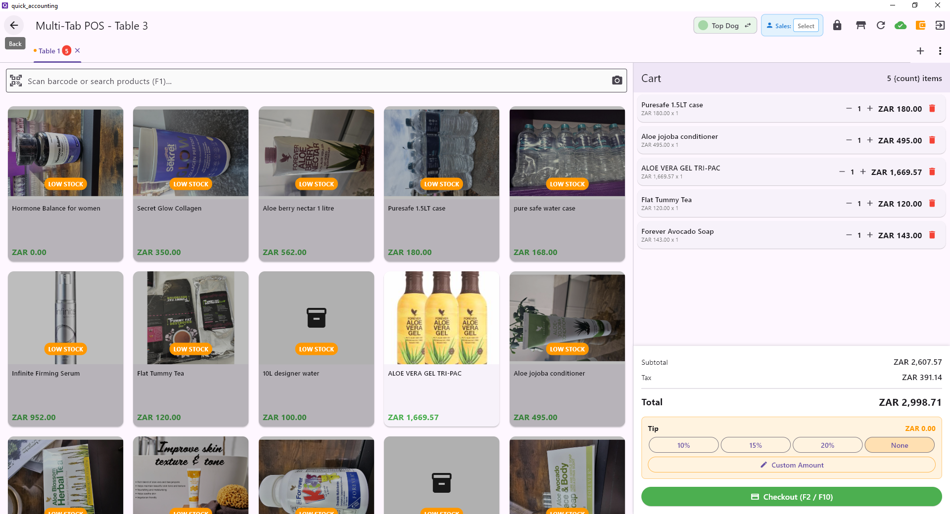This screenshot has height=514, width=950.
Task: Select the Aloe jojoba conditioner product card
Action: tap(567, 349)
